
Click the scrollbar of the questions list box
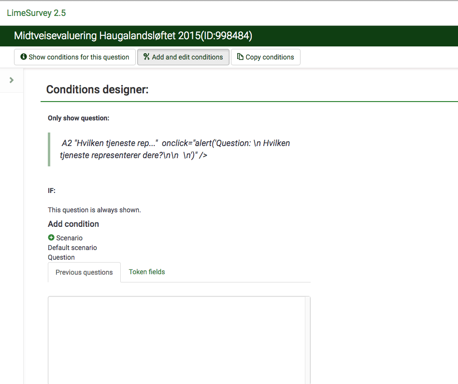pyautogui.click(x=307, y=339)
